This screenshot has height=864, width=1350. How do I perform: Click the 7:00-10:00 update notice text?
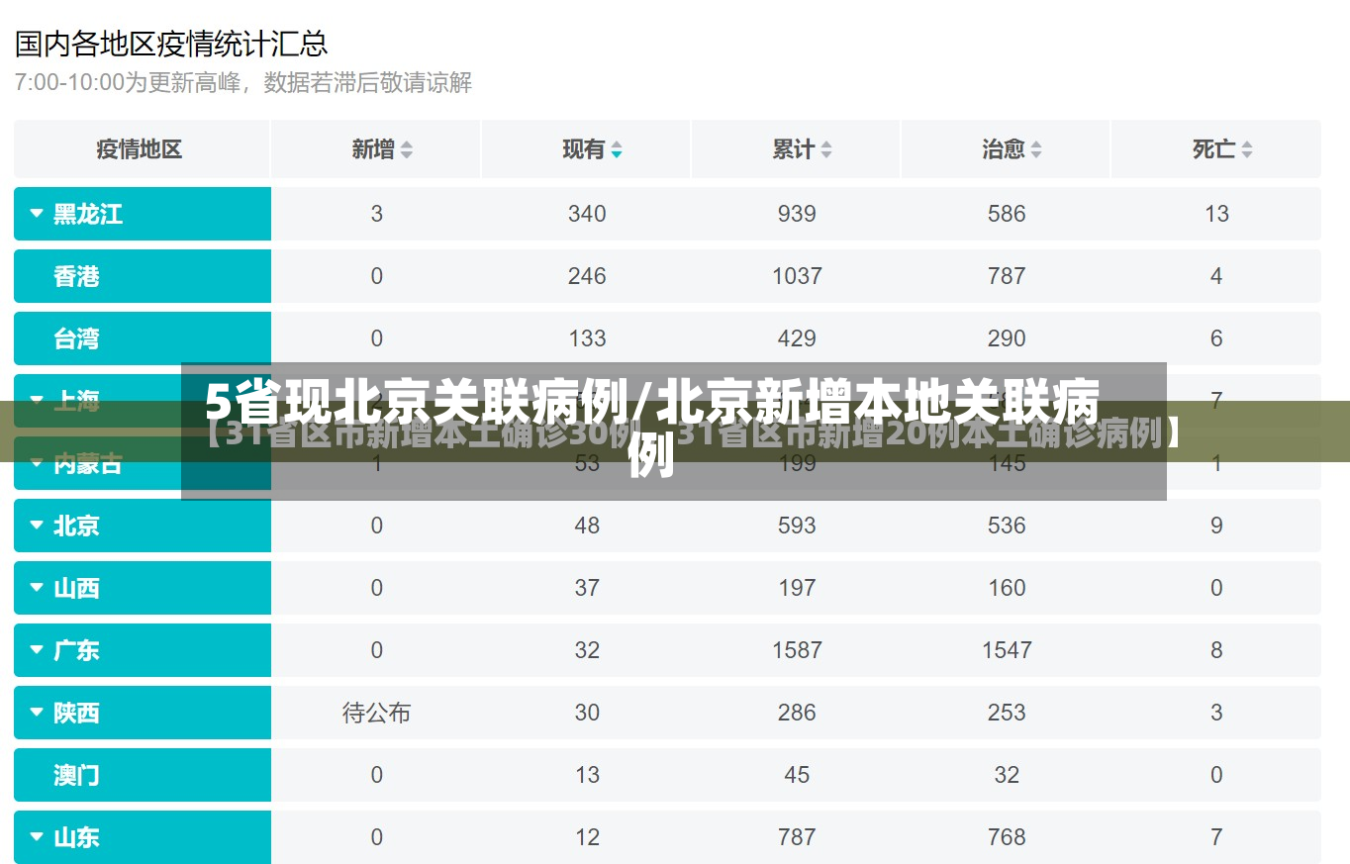[243, 83]
